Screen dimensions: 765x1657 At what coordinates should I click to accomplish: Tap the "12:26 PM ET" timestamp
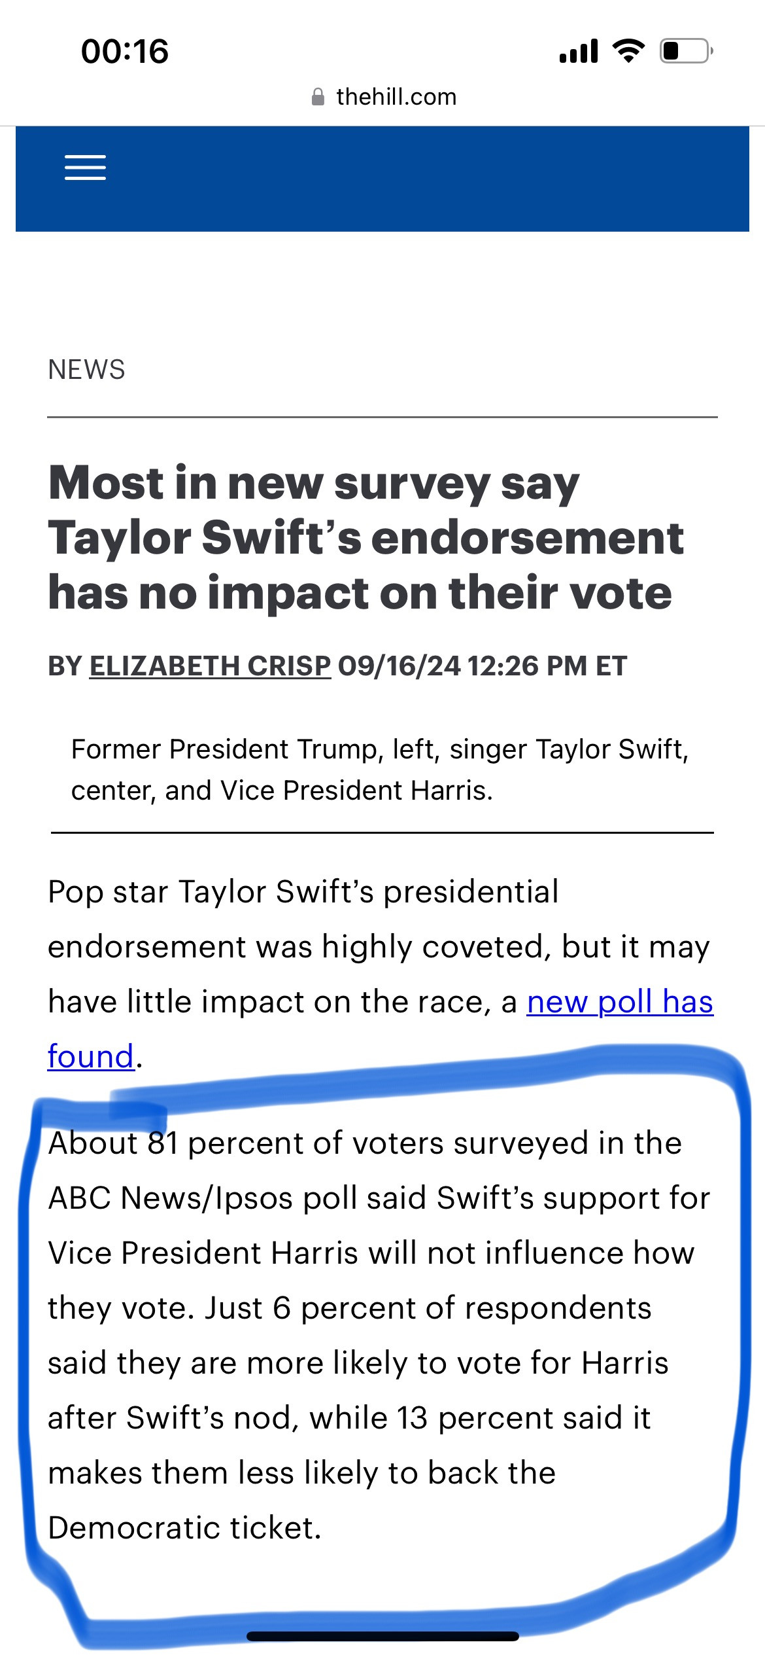548,666
